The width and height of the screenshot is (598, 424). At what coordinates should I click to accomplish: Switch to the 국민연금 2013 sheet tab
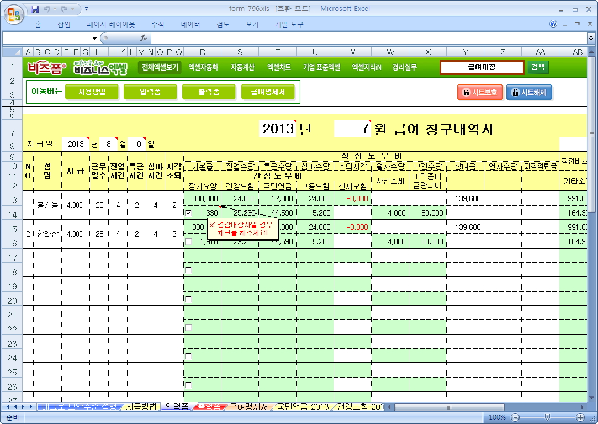coord(303,407)
